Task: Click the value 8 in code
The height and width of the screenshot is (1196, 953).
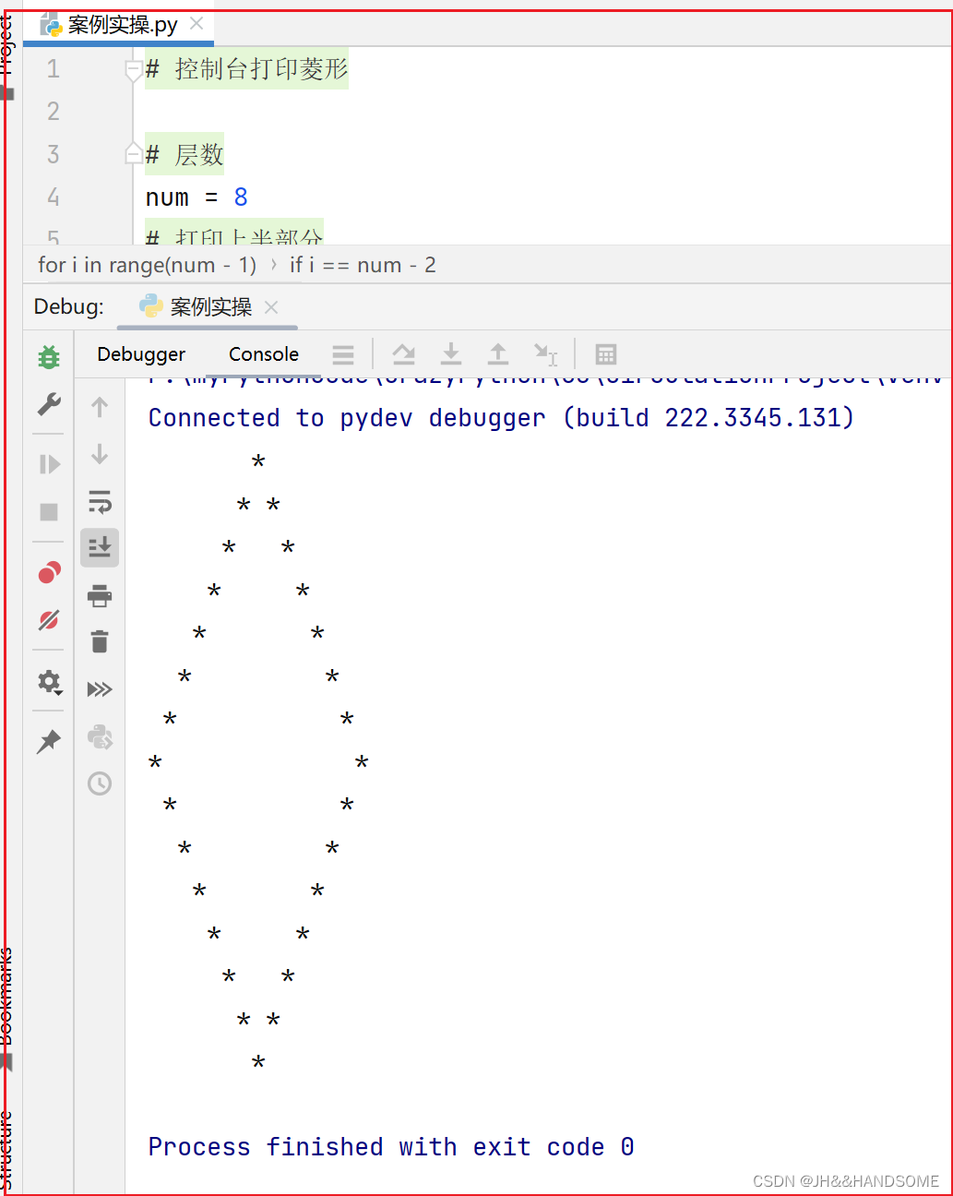Action: click(241, 197)
